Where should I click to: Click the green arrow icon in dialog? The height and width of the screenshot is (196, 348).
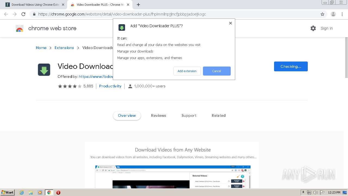[x=122, y=27]
